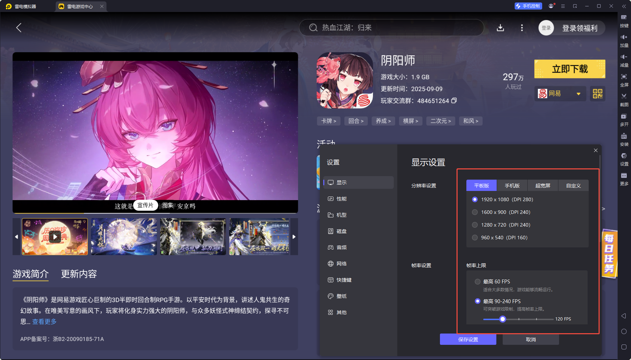Take a screenshot with 截图 tool
The image size is (631, 360).
point(624,100)
